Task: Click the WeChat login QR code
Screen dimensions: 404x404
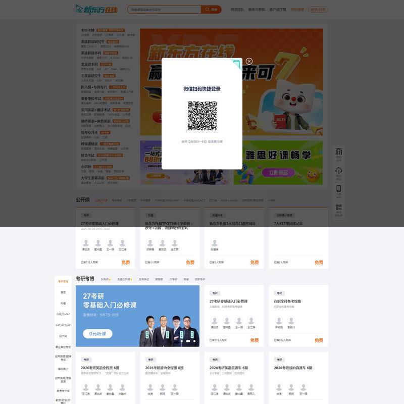Action: click(202, 116)
